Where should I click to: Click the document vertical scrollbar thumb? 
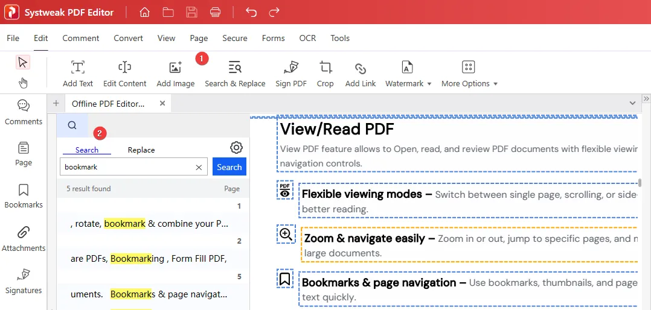tap(640, 182)
